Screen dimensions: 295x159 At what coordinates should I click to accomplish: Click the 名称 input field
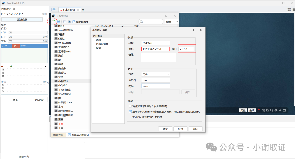[156, 43]
